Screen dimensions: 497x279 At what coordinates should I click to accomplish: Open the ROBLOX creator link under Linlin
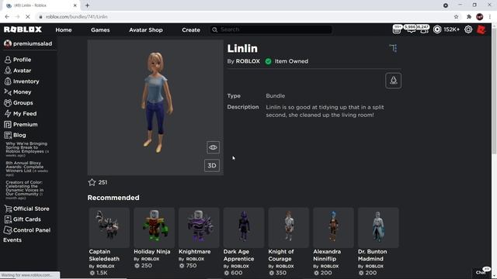248,61
